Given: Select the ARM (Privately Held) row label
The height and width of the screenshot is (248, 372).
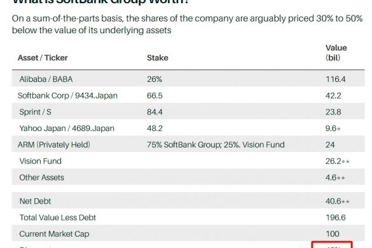Looking at the screenshot, I should 54,144.
